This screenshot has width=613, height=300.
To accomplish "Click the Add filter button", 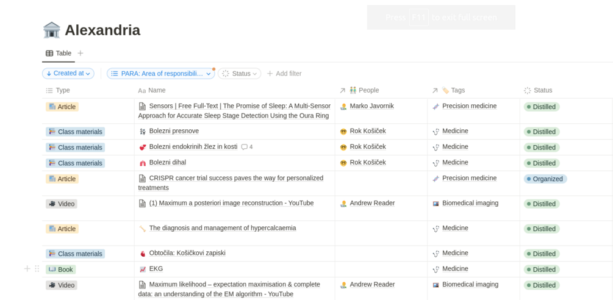I will click(x=284, y=74).
